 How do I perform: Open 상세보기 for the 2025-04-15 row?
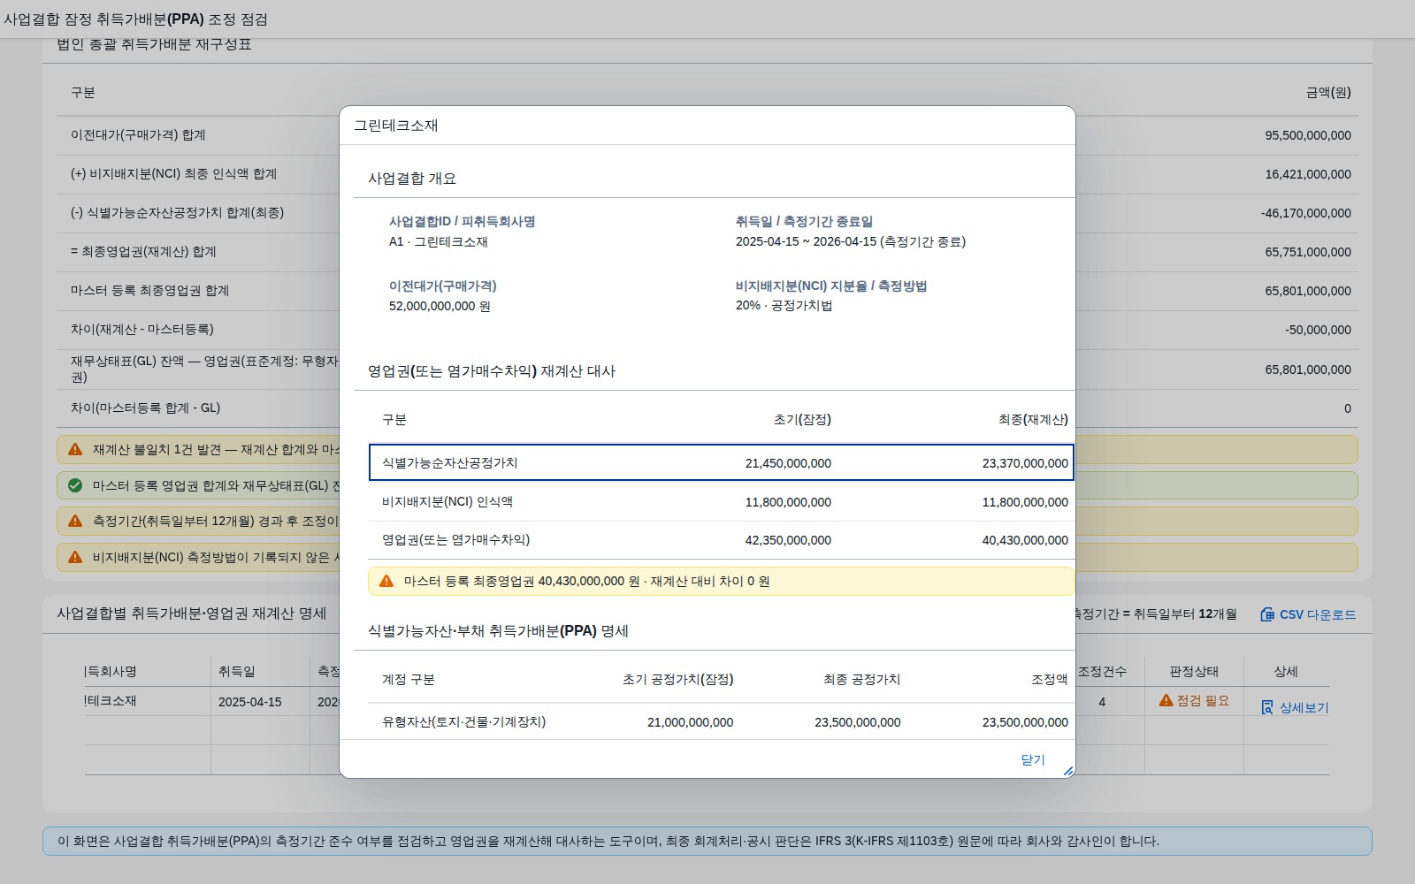point(1295,707)
